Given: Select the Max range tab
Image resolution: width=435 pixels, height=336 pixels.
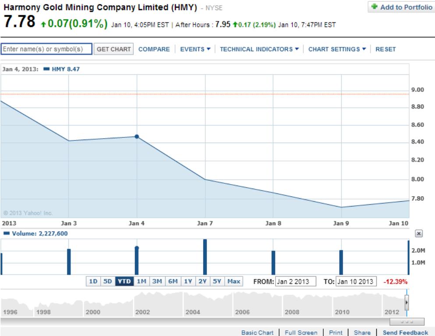Looking at the screenshot, I should click(233, 281).
